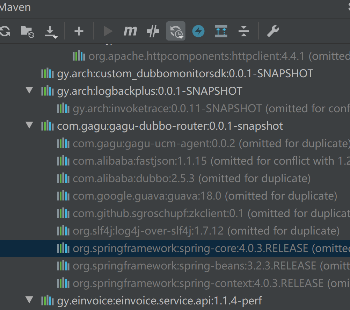This screenshot has height=310, width=350.
Task: Collapse com.gagu:gagu-dubbo-router node
Action: pos(29,125)
